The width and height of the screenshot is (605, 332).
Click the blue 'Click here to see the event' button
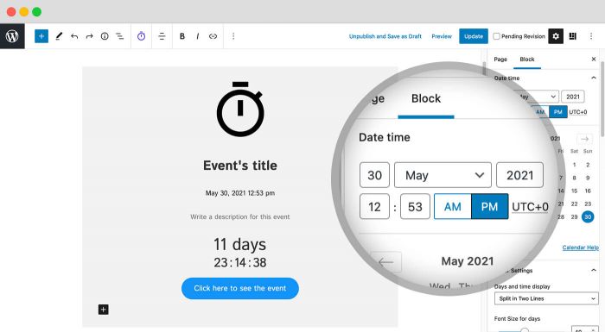(240, 288)
